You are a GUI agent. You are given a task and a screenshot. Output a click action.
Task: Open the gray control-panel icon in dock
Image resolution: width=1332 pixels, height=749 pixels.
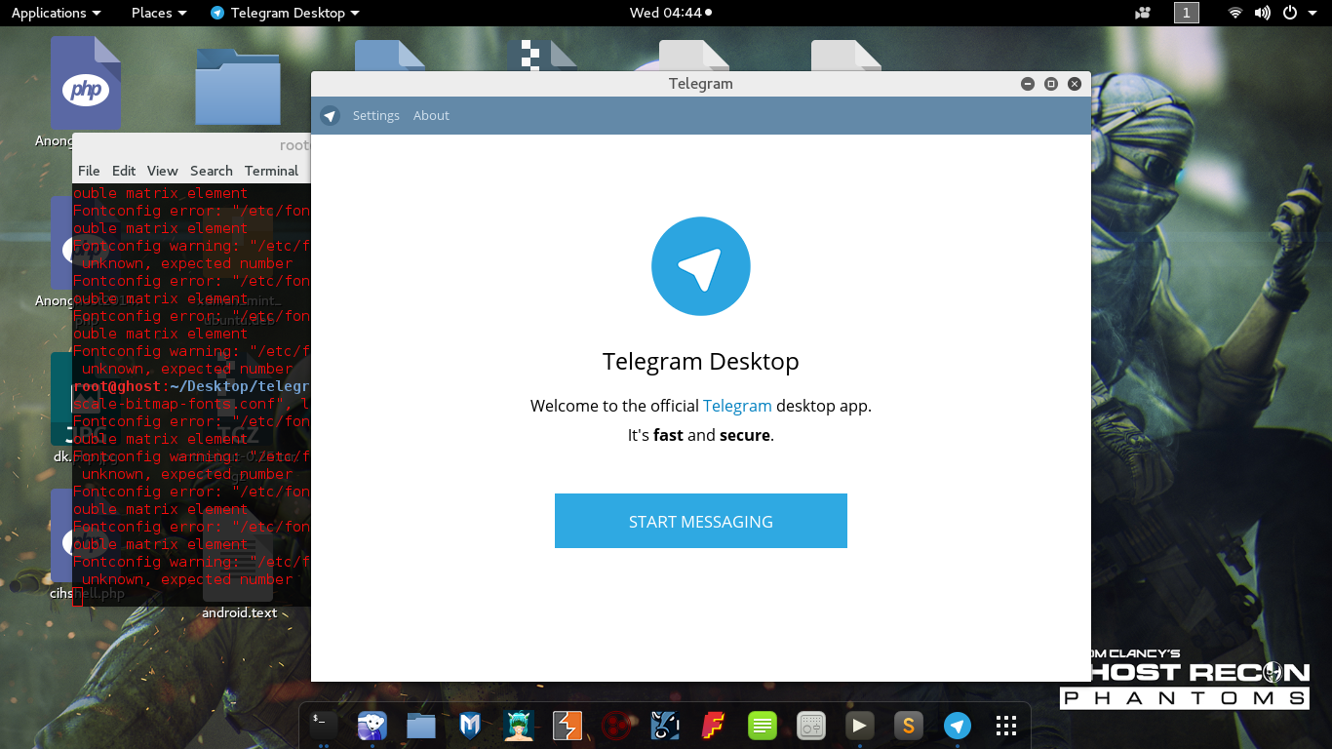coord(811,725)
